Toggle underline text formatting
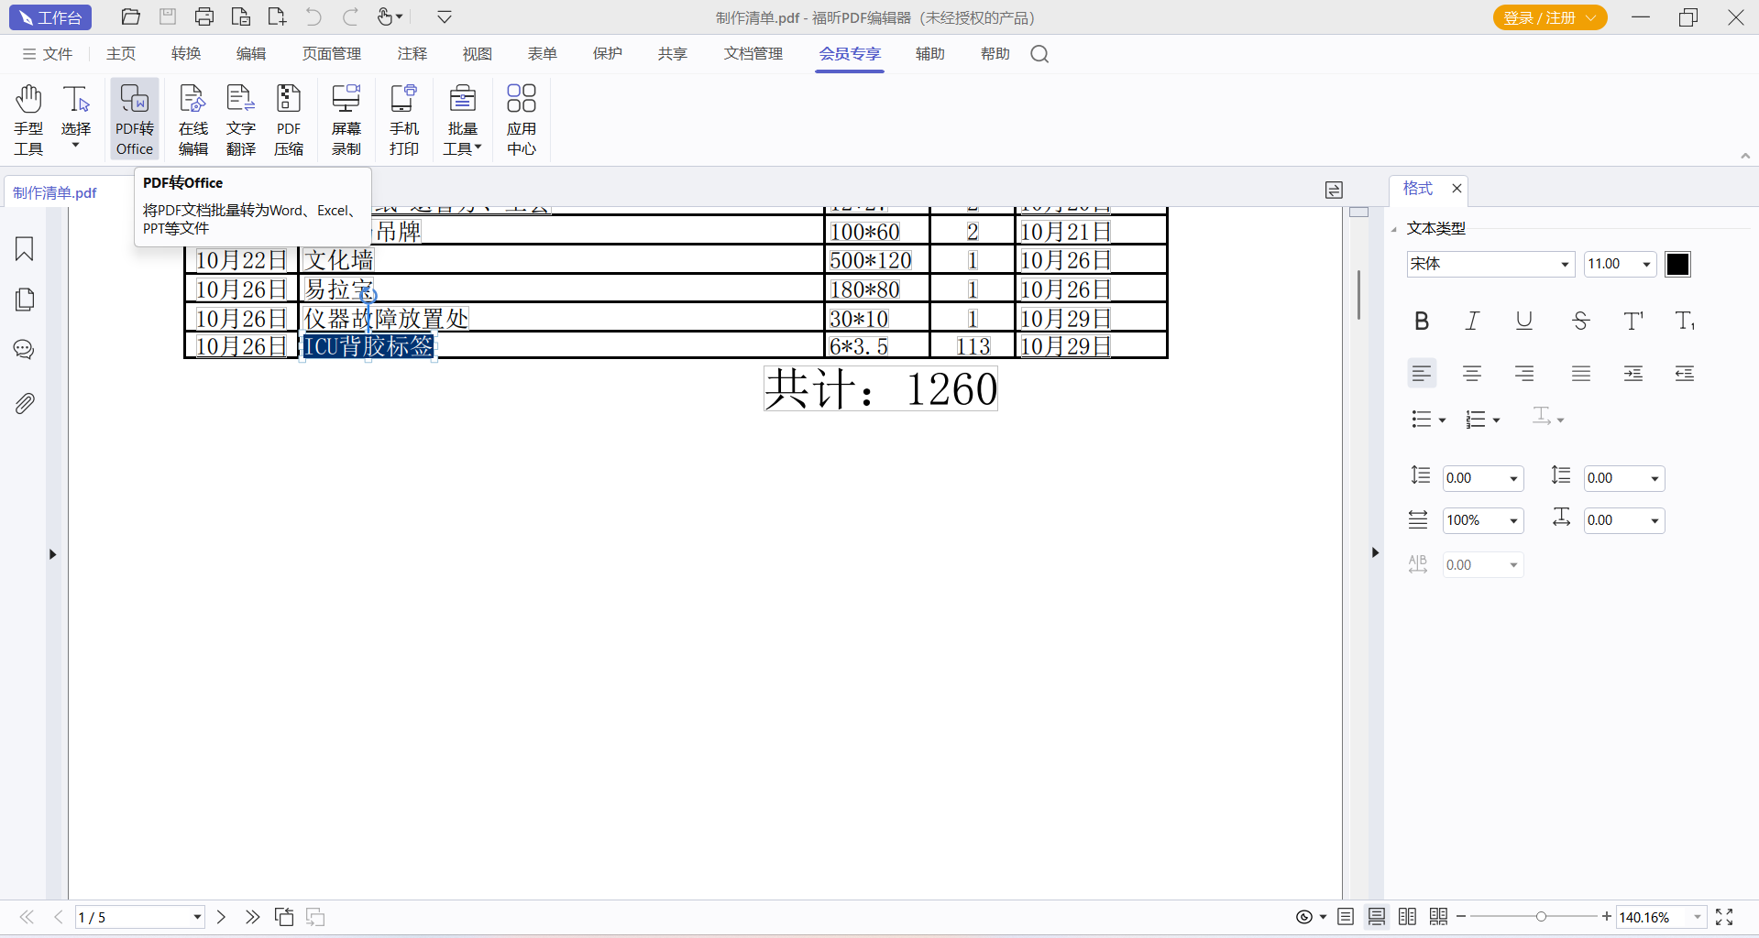Image resolution: width=1759 pixels, height=938 pixels. 1523,321
